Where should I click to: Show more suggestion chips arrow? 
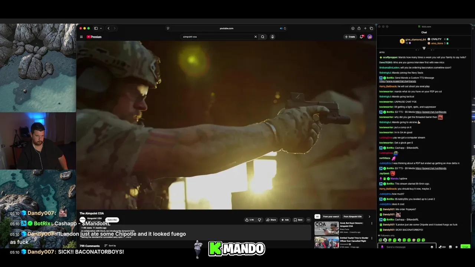coord(369,216)
